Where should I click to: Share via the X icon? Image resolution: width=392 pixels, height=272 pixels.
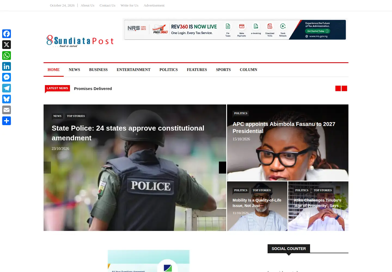[7, 45]
